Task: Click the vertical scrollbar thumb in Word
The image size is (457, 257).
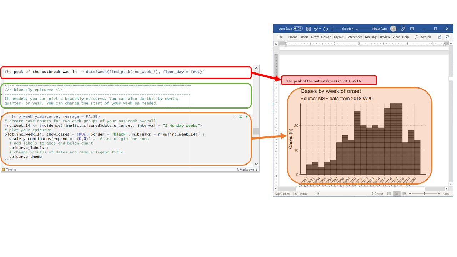Action: 451,79
